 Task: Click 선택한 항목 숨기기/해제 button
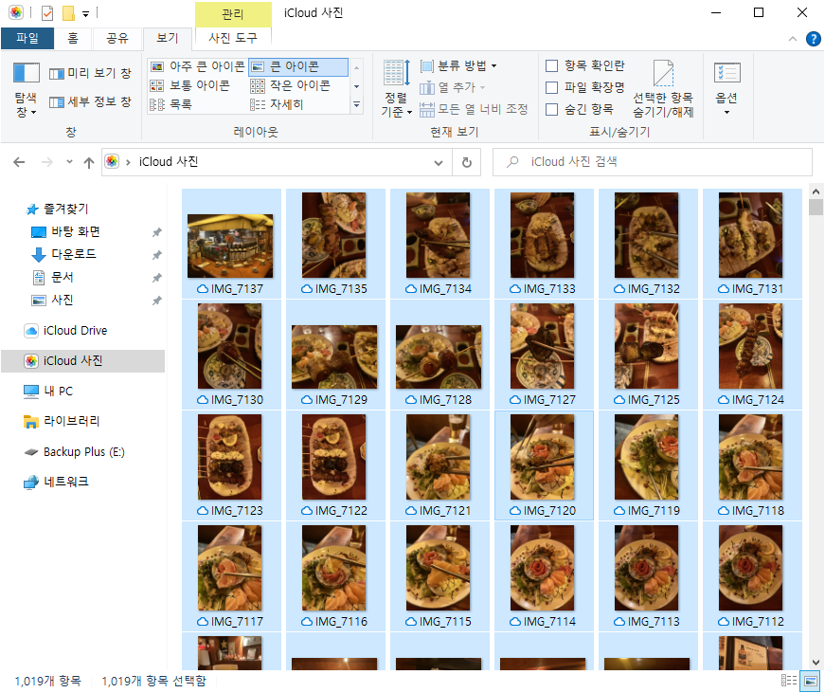[663, 88]
